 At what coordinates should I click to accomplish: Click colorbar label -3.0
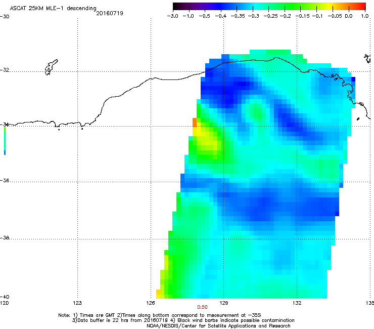[x=172, y=16]
